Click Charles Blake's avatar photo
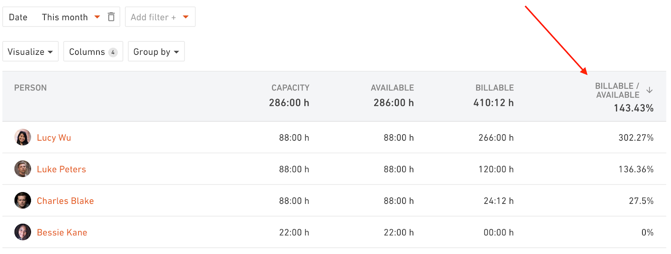 click(x=23, y=200)
